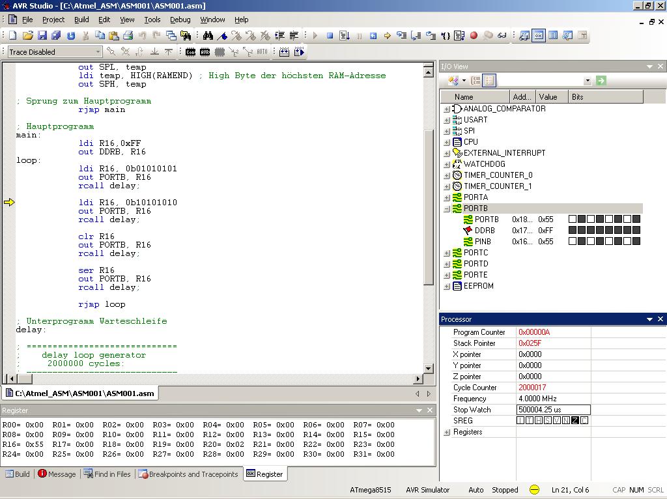Image resolution: width=667 pixels, height=499 pixels.
Task: Stop debugging with the blue square icon
Action: 330,36
